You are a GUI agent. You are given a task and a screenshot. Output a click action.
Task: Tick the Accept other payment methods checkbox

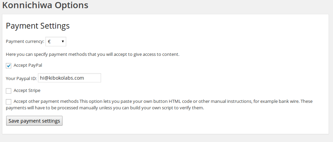click(x=9, y=101)
